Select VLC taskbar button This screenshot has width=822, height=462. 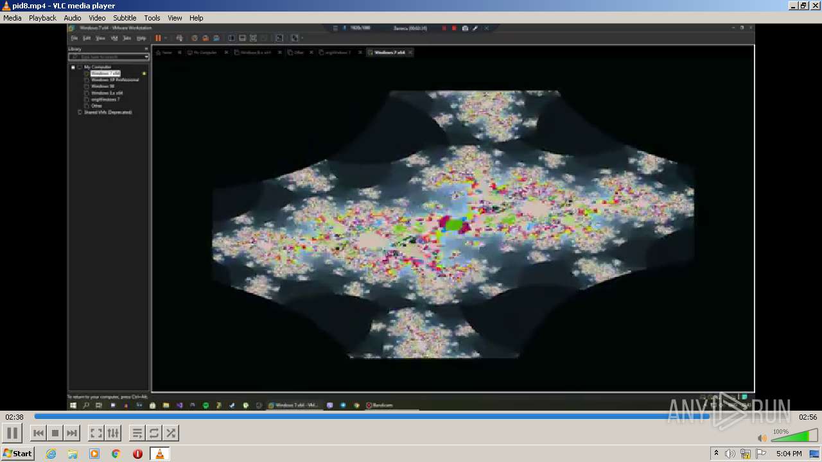[x=159, y=454]
